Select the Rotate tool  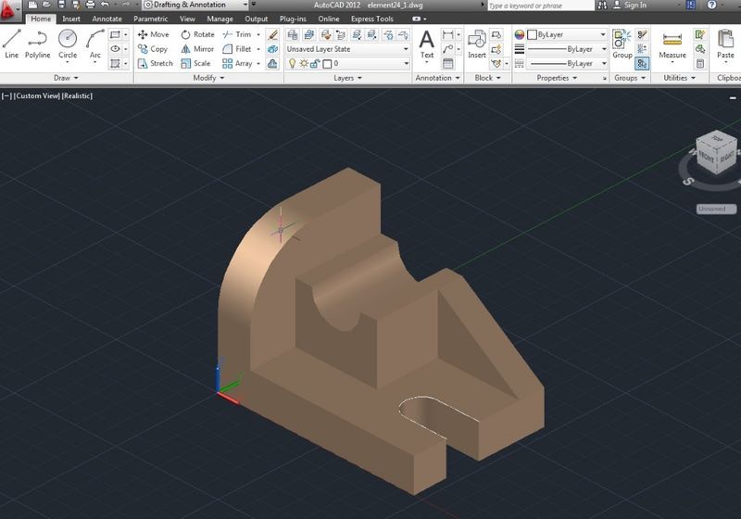pos(197,34)
